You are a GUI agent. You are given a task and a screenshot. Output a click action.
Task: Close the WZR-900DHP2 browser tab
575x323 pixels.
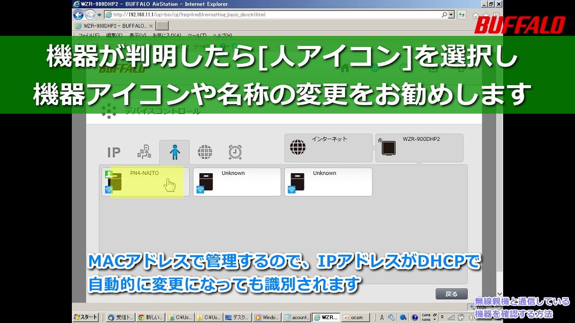pyautogui.click(x=151, y=26)
